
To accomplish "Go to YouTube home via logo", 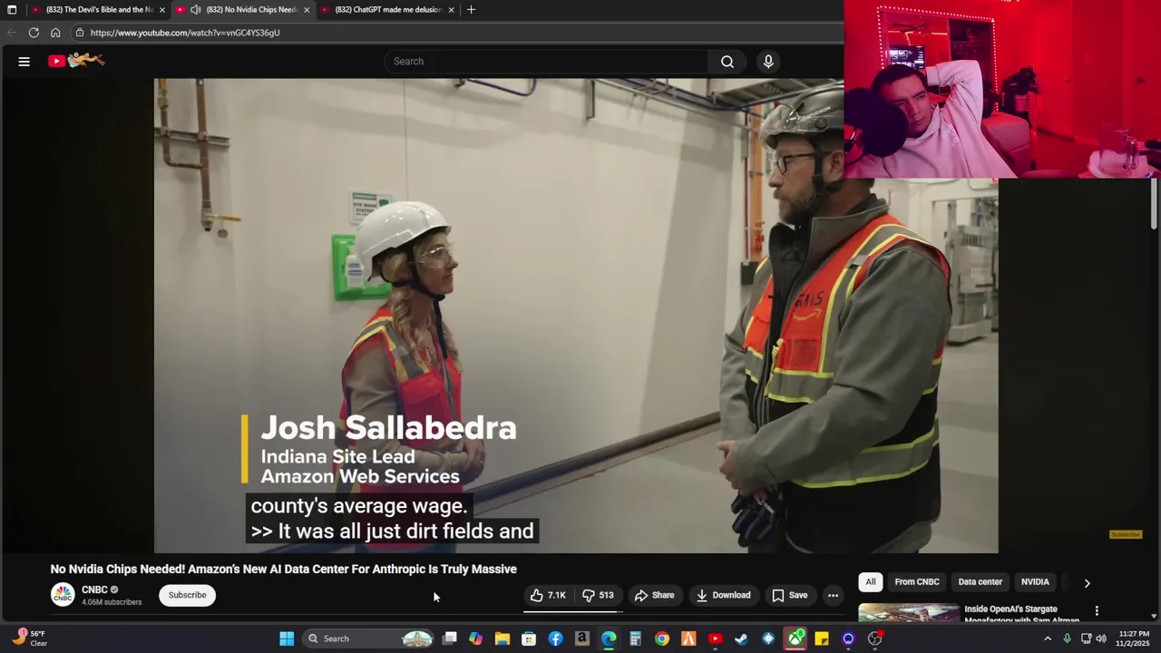I will pos(76,61).
